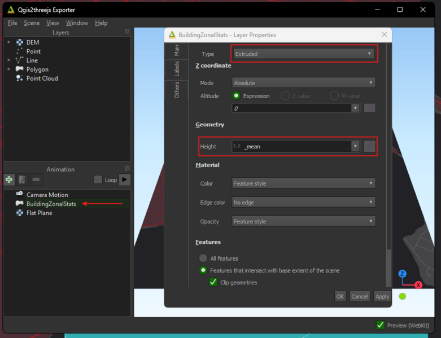This screenshot has height=338, width=441.
Task: Open expression editor beside Altitude field
Action: click(x=369, y=108)
